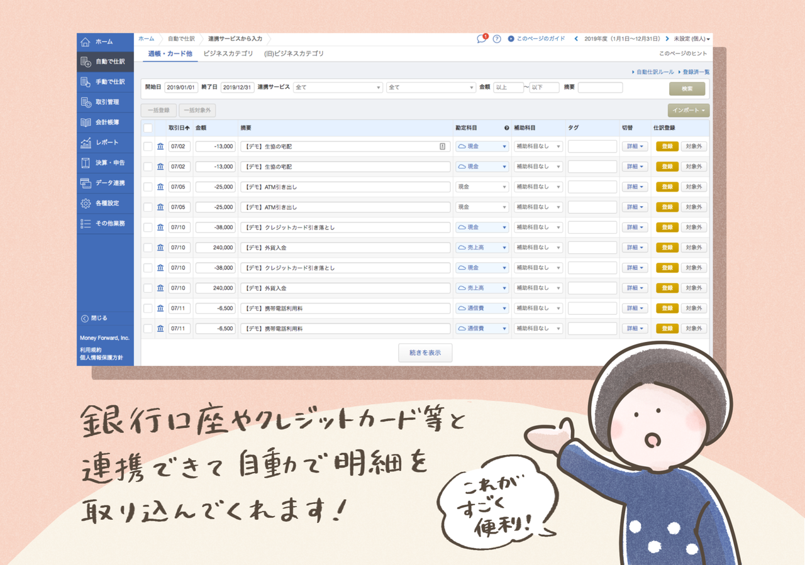
Task: Click the 開始日 date field 2019/01/01
Action: coord(181,87)
